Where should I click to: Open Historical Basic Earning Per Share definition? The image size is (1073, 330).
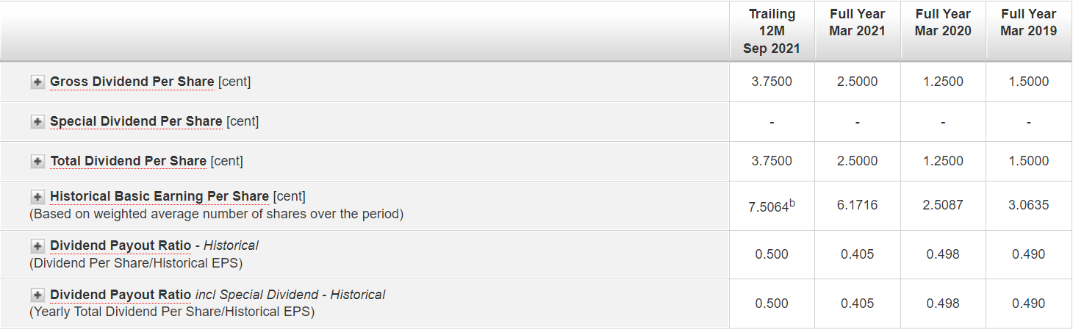tap(159, 197)
